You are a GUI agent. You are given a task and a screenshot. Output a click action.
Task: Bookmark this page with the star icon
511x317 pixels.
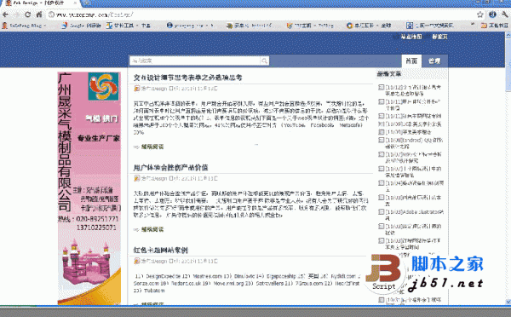coord(480,14)
